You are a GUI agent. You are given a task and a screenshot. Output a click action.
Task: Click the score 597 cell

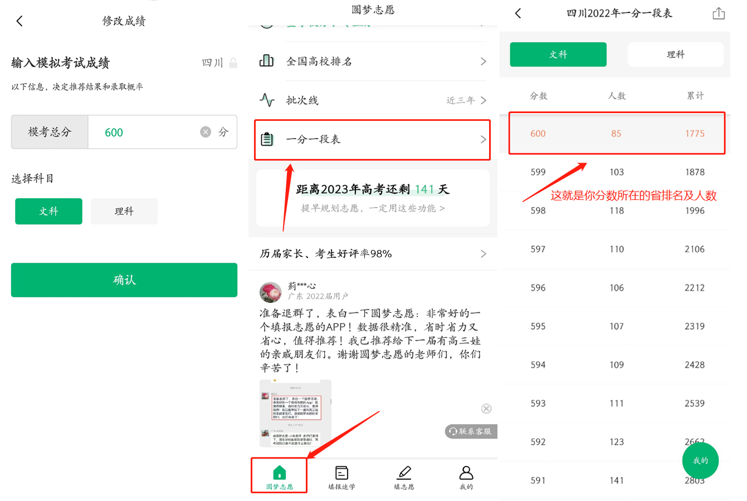(538, 249)
